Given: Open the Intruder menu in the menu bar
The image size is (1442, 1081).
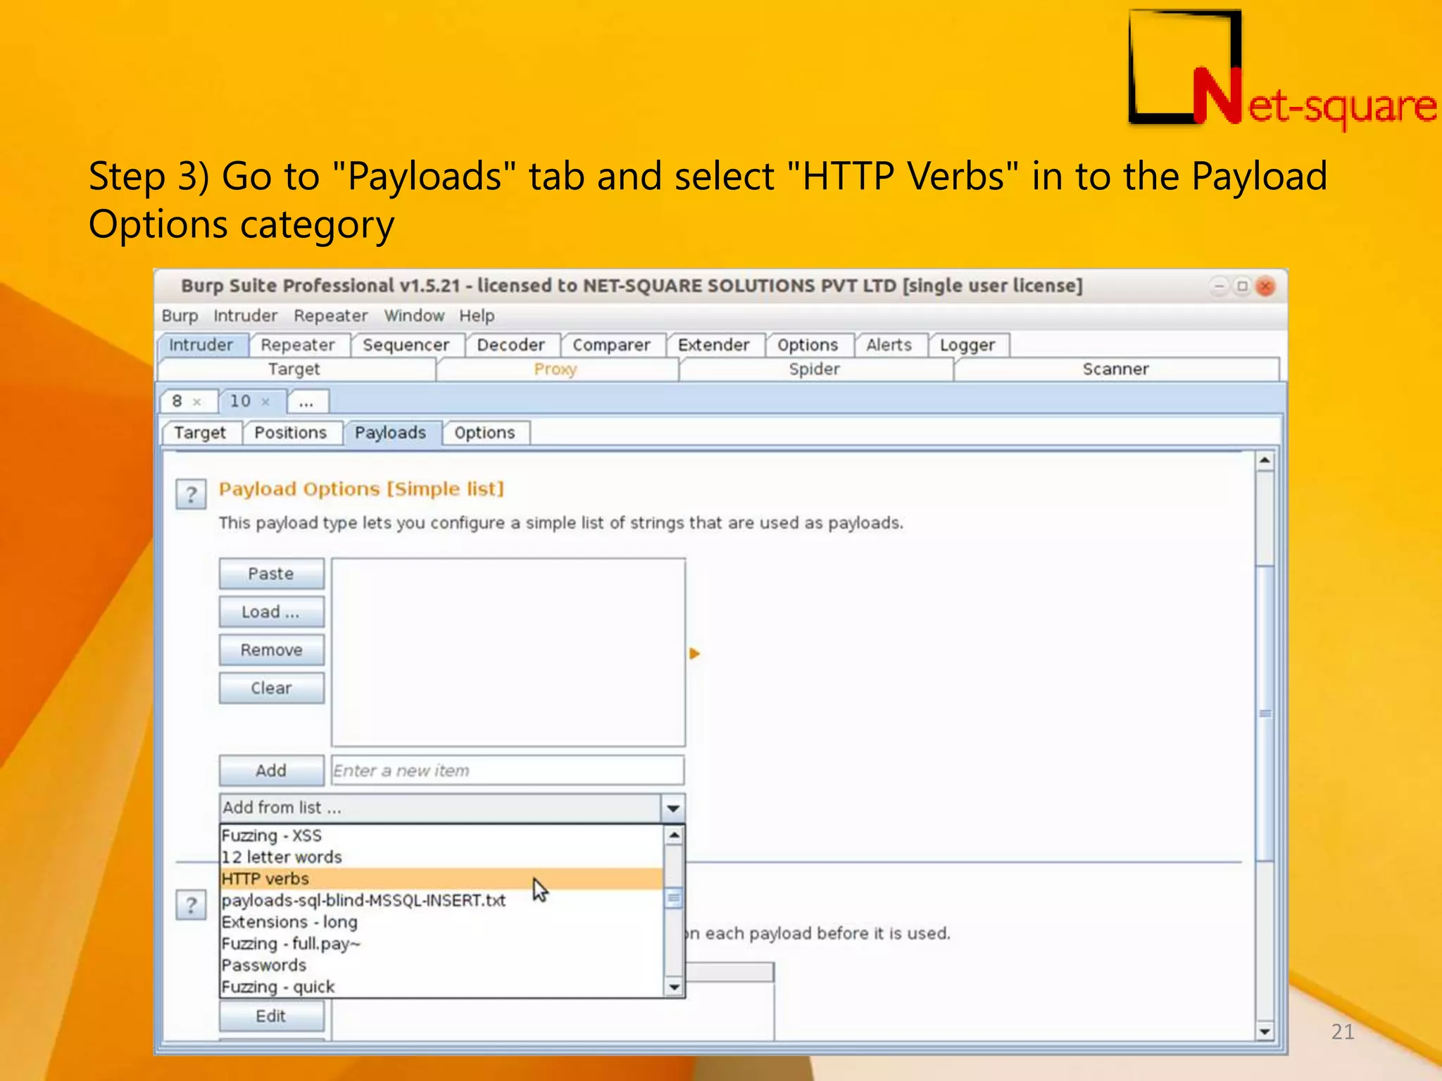Looking at the screenshot, I should pos(245,316).
